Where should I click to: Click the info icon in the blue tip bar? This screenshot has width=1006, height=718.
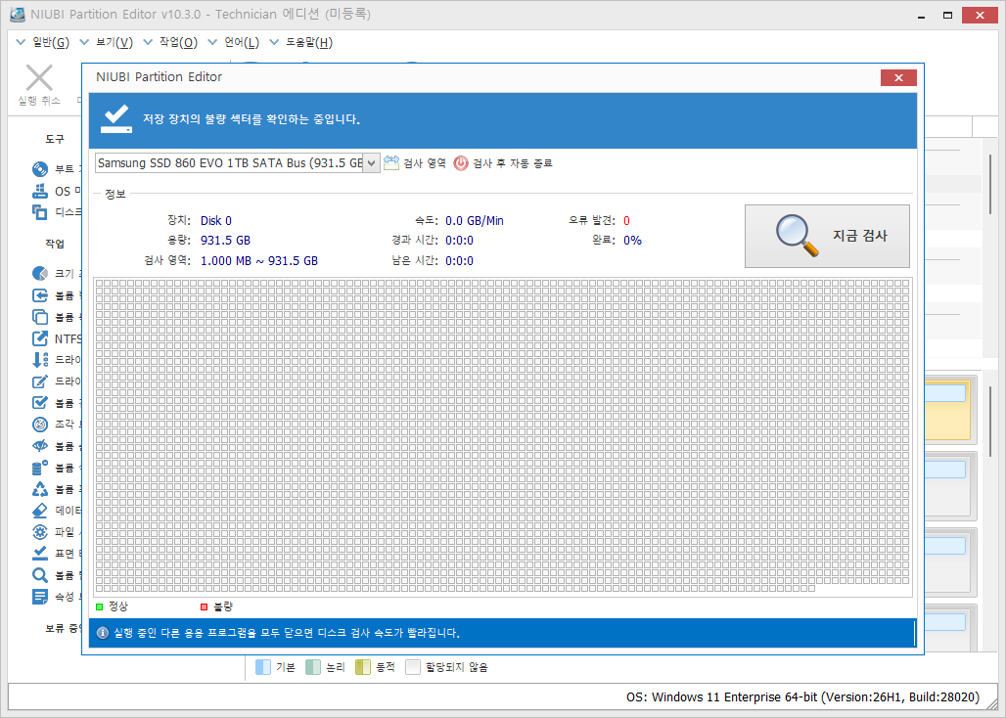point(103,633)
